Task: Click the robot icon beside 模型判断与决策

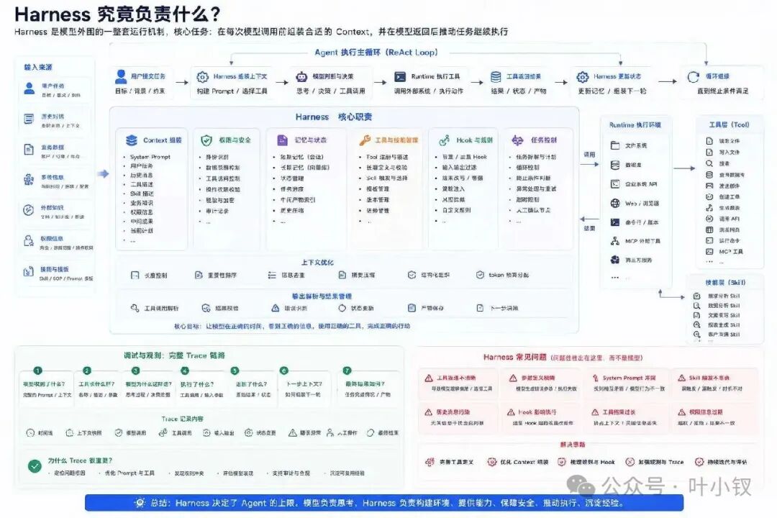Action: point(301,77)
